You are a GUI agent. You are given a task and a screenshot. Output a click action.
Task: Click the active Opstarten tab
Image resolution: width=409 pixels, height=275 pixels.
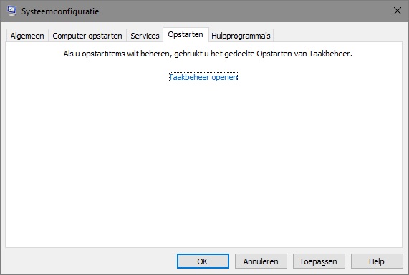point(186,34)
